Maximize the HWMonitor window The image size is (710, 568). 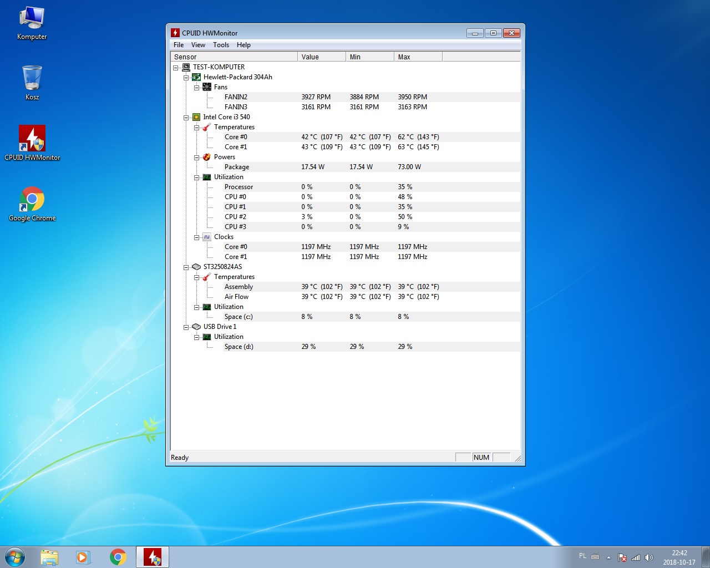(x=493, y=33)
